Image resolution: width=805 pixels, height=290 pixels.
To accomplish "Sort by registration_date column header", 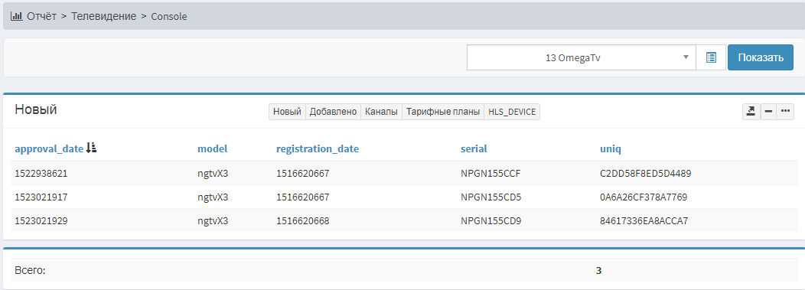I will 318,149.
